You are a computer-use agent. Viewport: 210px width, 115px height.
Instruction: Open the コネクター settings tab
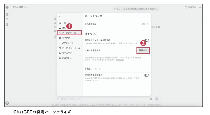(x=65, y=38)
